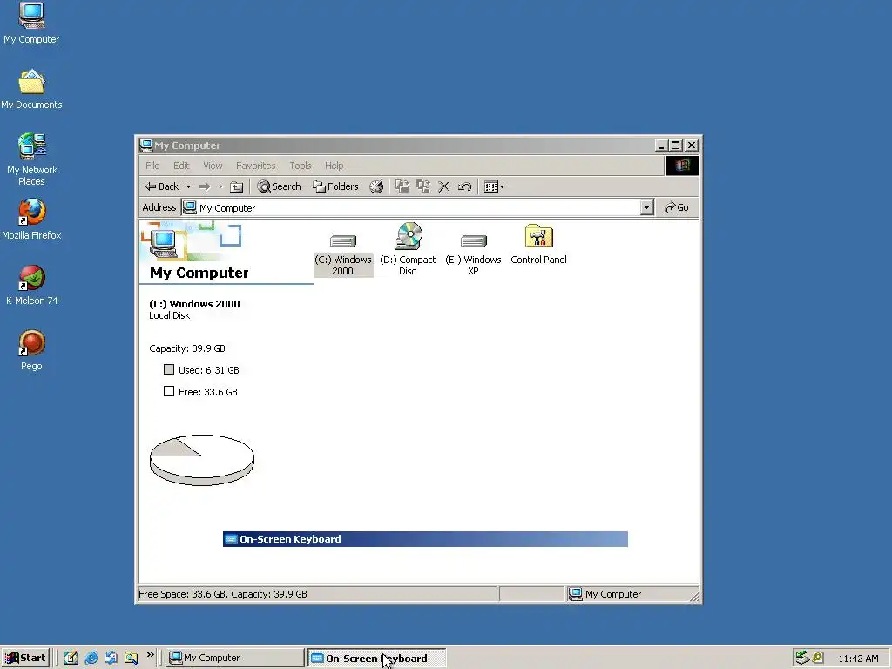Open the Tools menu
The image size is (892, 669).
point(301,166)
